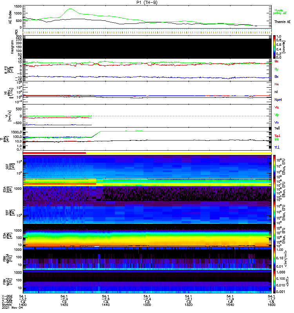Click the Y-GSE value -3.2
This screenshot has height=313, width=294.
coord(23,299)
